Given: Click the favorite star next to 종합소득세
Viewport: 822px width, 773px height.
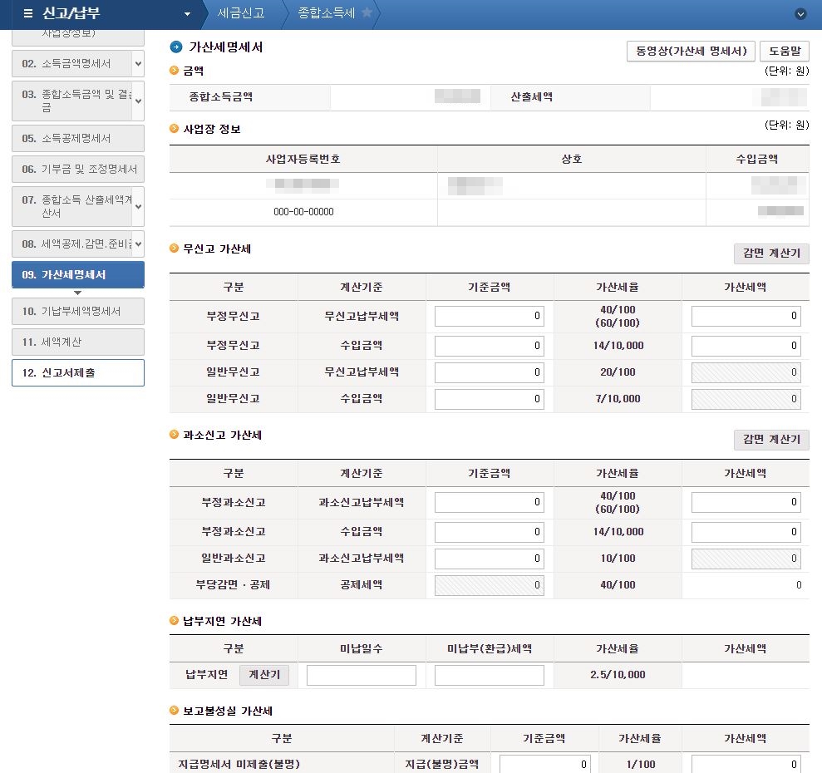Looking at the screenshot, I should click(367, 12).
